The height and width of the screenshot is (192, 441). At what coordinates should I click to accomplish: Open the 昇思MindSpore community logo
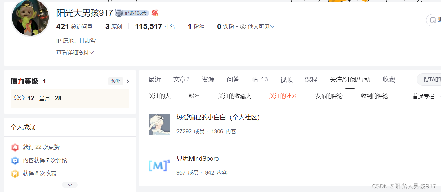(x=159, y=166)
